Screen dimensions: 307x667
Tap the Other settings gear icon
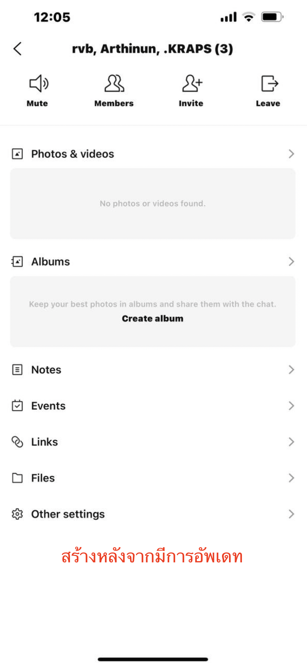[17, 514]
